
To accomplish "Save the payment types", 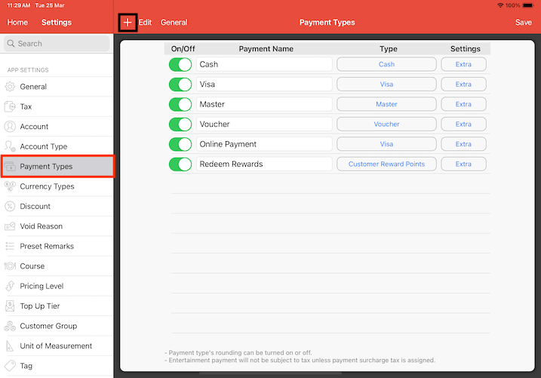I will 524,23.
